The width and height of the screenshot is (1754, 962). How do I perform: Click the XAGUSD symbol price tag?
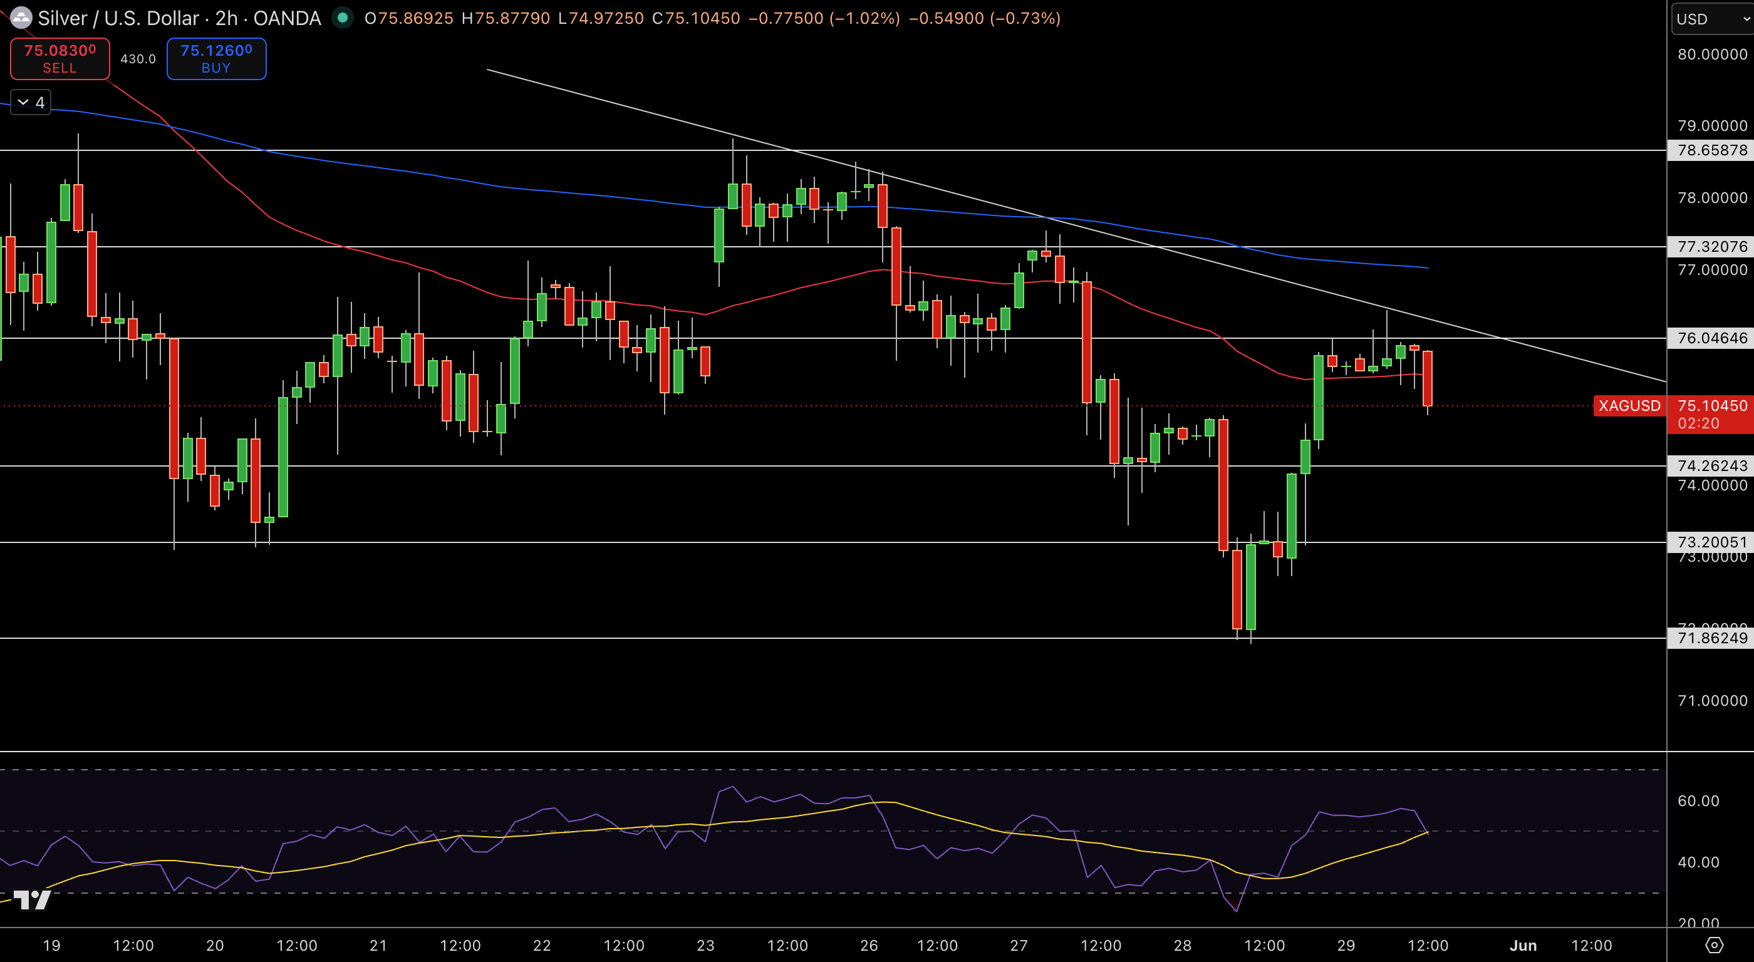tap(1629, 406)
